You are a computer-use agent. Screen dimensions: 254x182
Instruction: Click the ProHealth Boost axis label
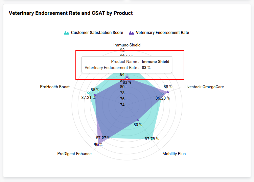55,87
